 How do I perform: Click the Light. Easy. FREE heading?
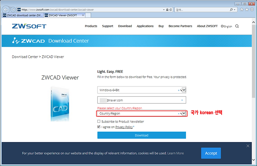[110, 72]
